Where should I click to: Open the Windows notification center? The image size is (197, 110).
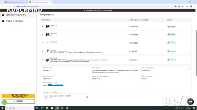click(194, 108)
